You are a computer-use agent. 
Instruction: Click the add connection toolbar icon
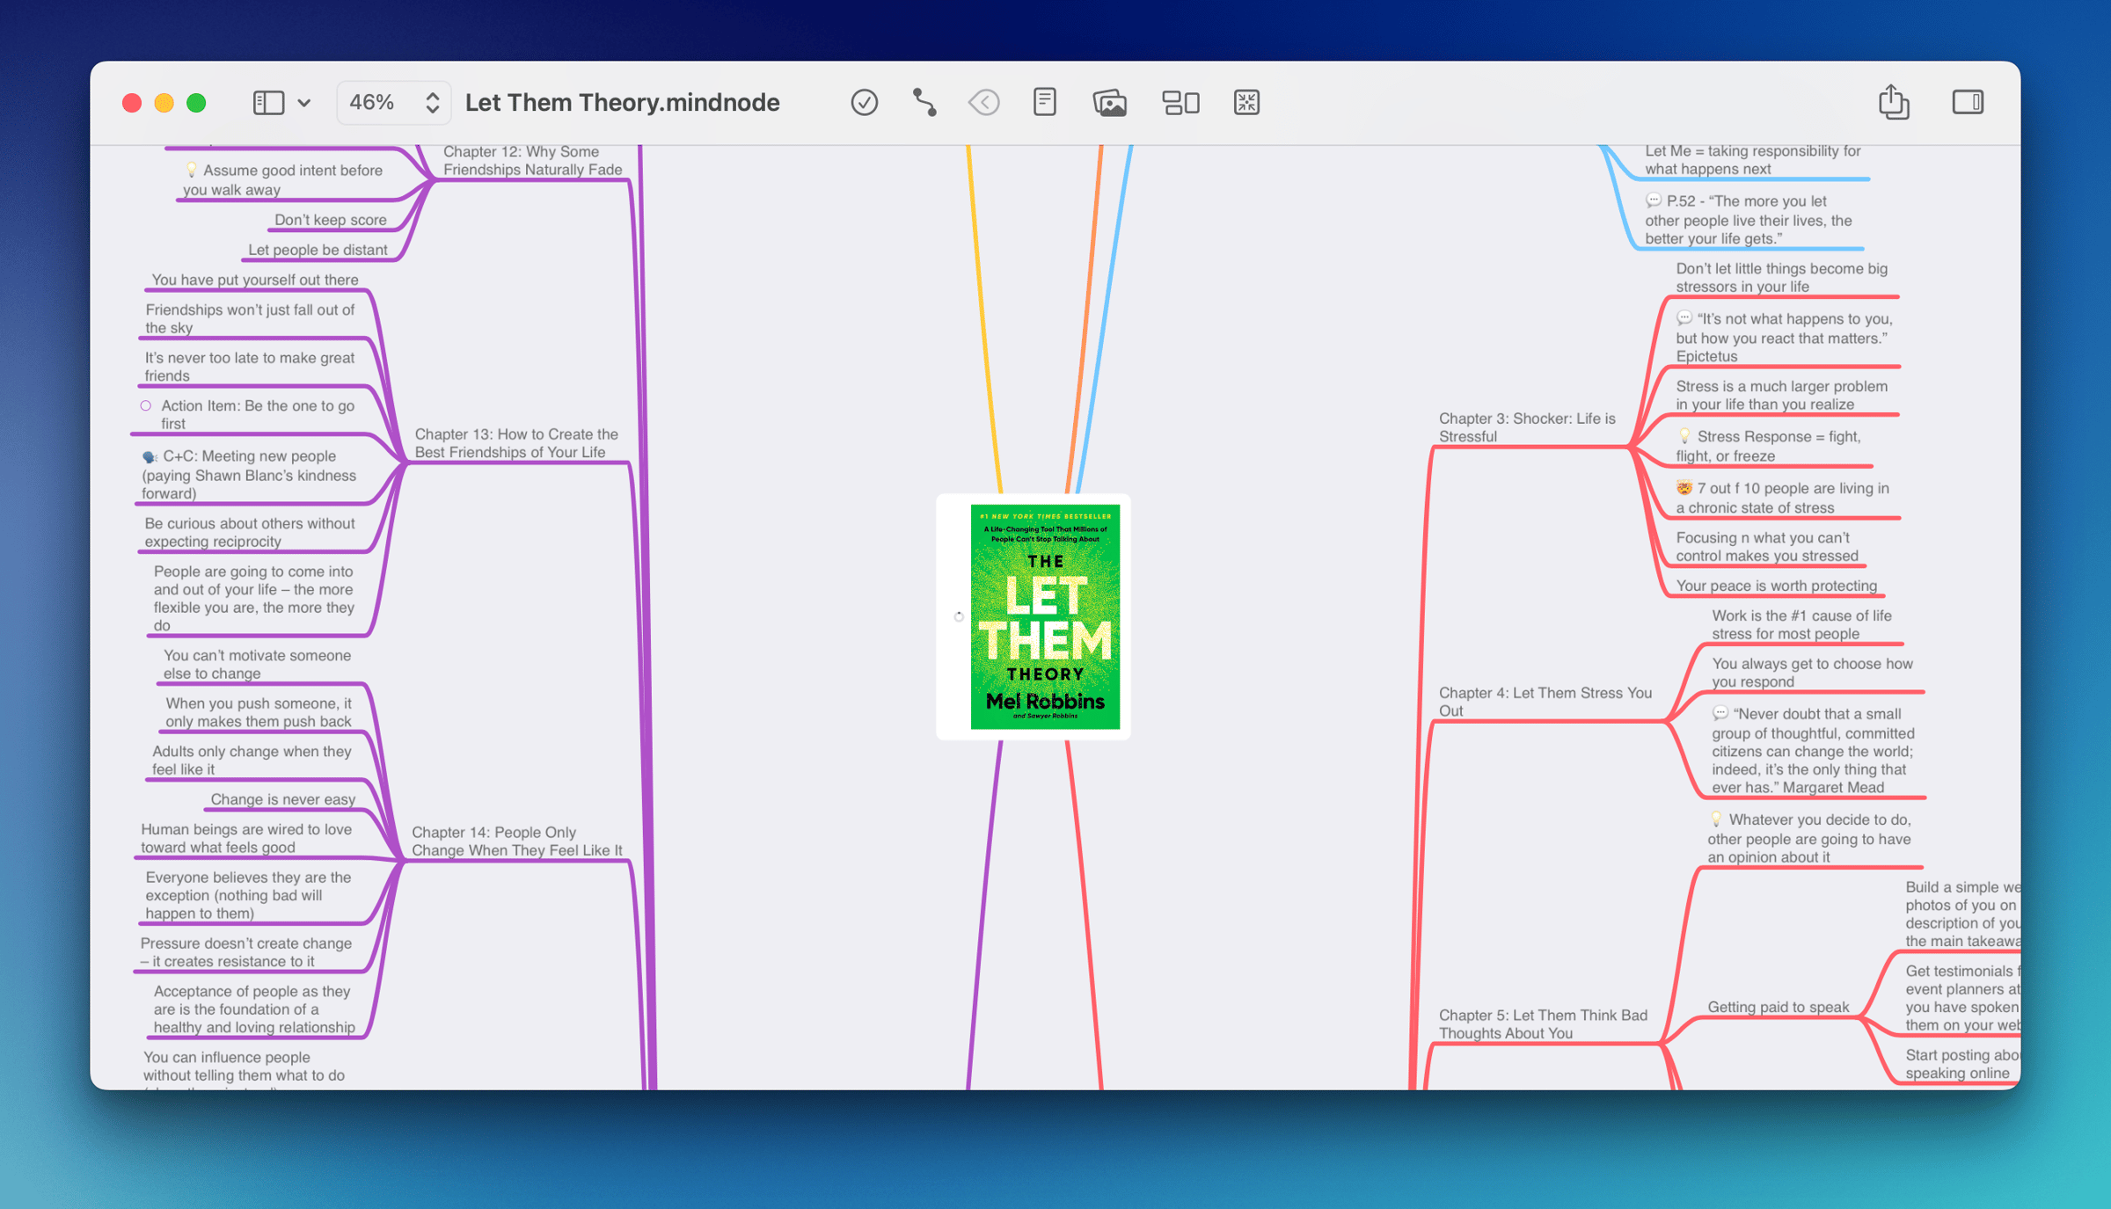click(924, 103)
